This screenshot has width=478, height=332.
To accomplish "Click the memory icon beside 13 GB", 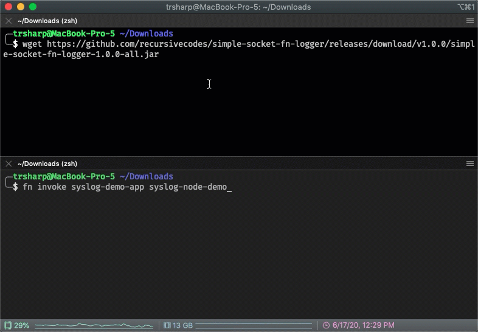I will point(167,325).
